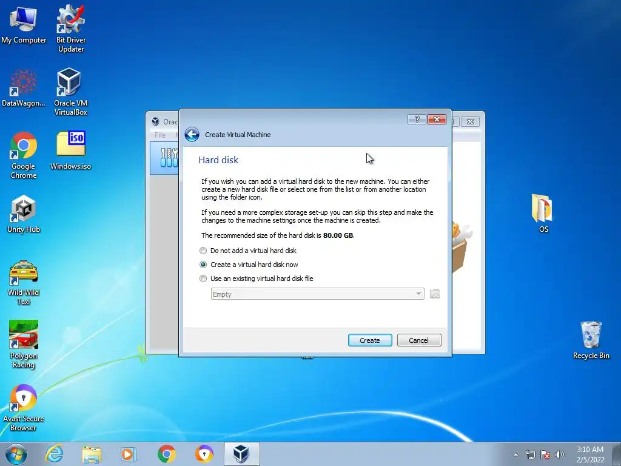The width and height of the screenshot is (621, 466).
Task: Open Windows Explorer from taskbar
Action: tap(92, 454)
